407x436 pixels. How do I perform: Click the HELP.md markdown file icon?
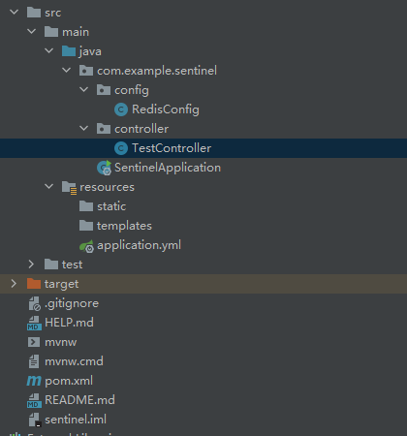point(34,323)
